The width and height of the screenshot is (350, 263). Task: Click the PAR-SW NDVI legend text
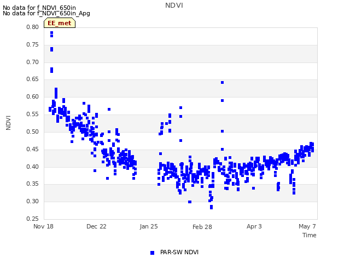tap(179, 252)
